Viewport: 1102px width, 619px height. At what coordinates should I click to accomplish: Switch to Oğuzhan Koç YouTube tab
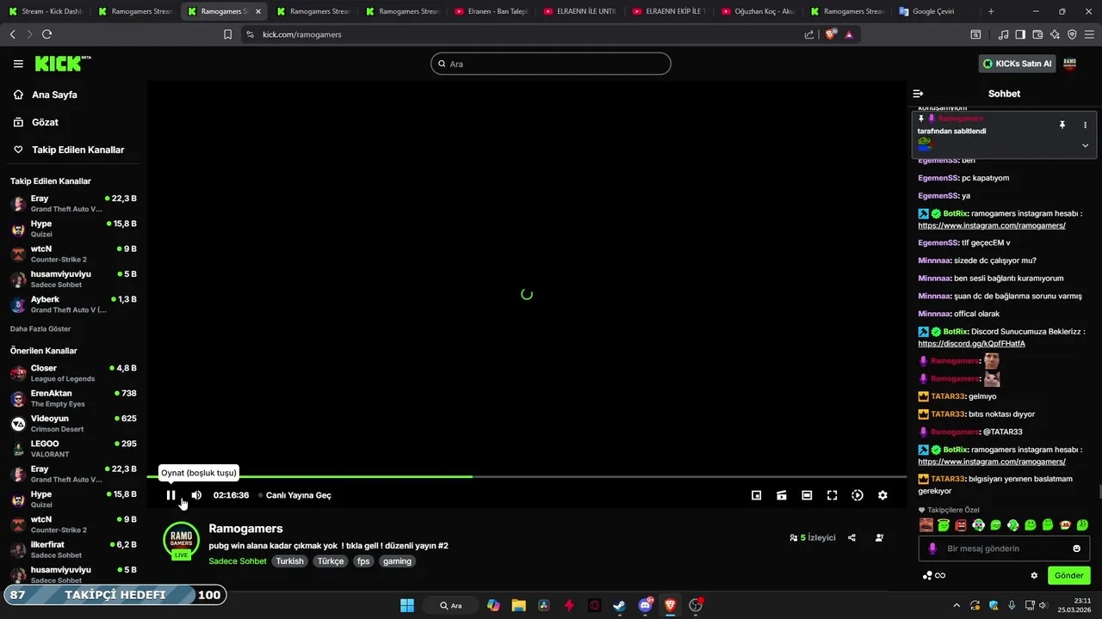tap(758, 11)
